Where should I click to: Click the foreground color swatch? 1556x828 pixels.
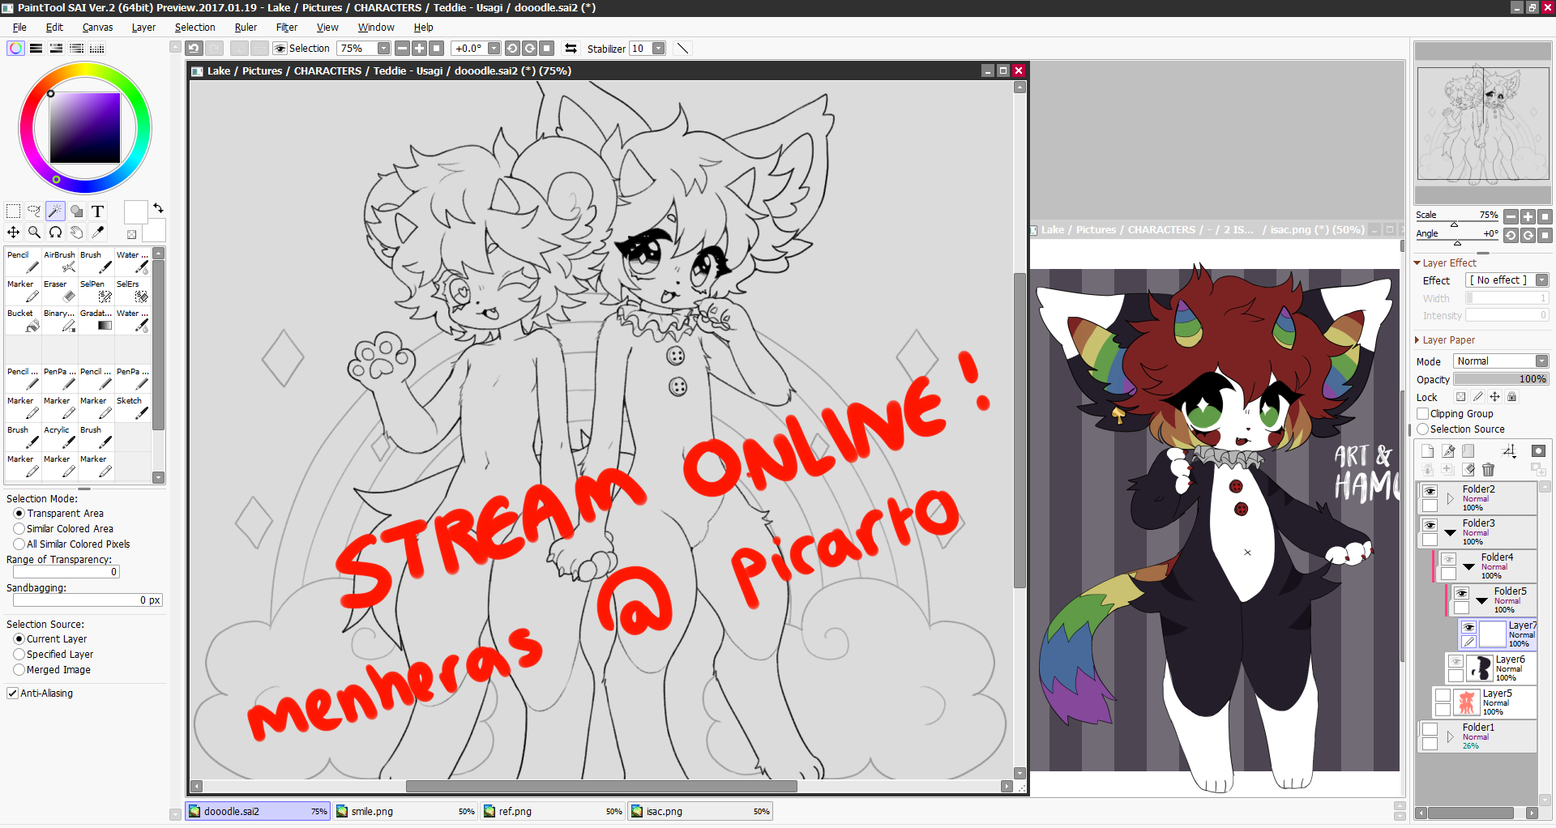click(x=135, y=212)
